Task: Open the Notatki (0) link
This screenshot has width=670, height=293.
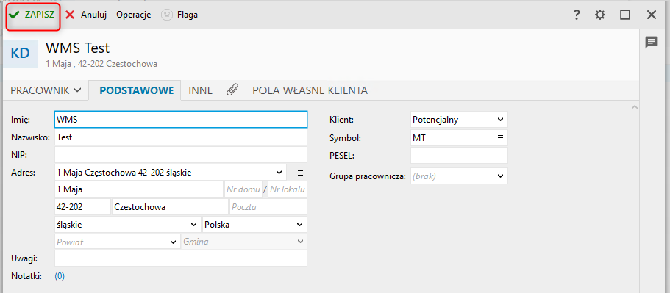Action: pyautogui.click(x=60, y=276)
